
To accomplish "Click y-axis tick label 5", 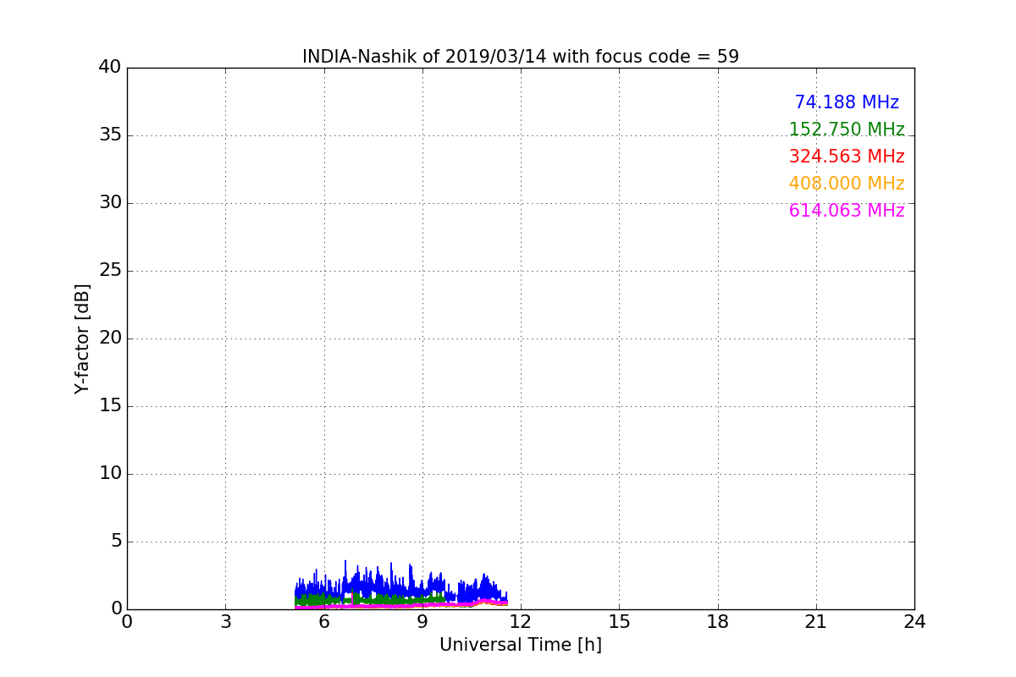I will (116, 542).
